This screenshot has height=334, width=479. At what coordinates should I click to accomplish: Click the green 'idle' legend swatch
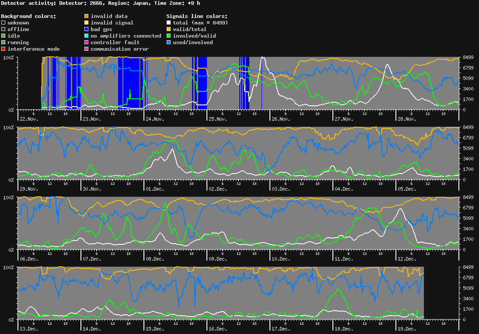pyautogui.click(x=3, y=36)
